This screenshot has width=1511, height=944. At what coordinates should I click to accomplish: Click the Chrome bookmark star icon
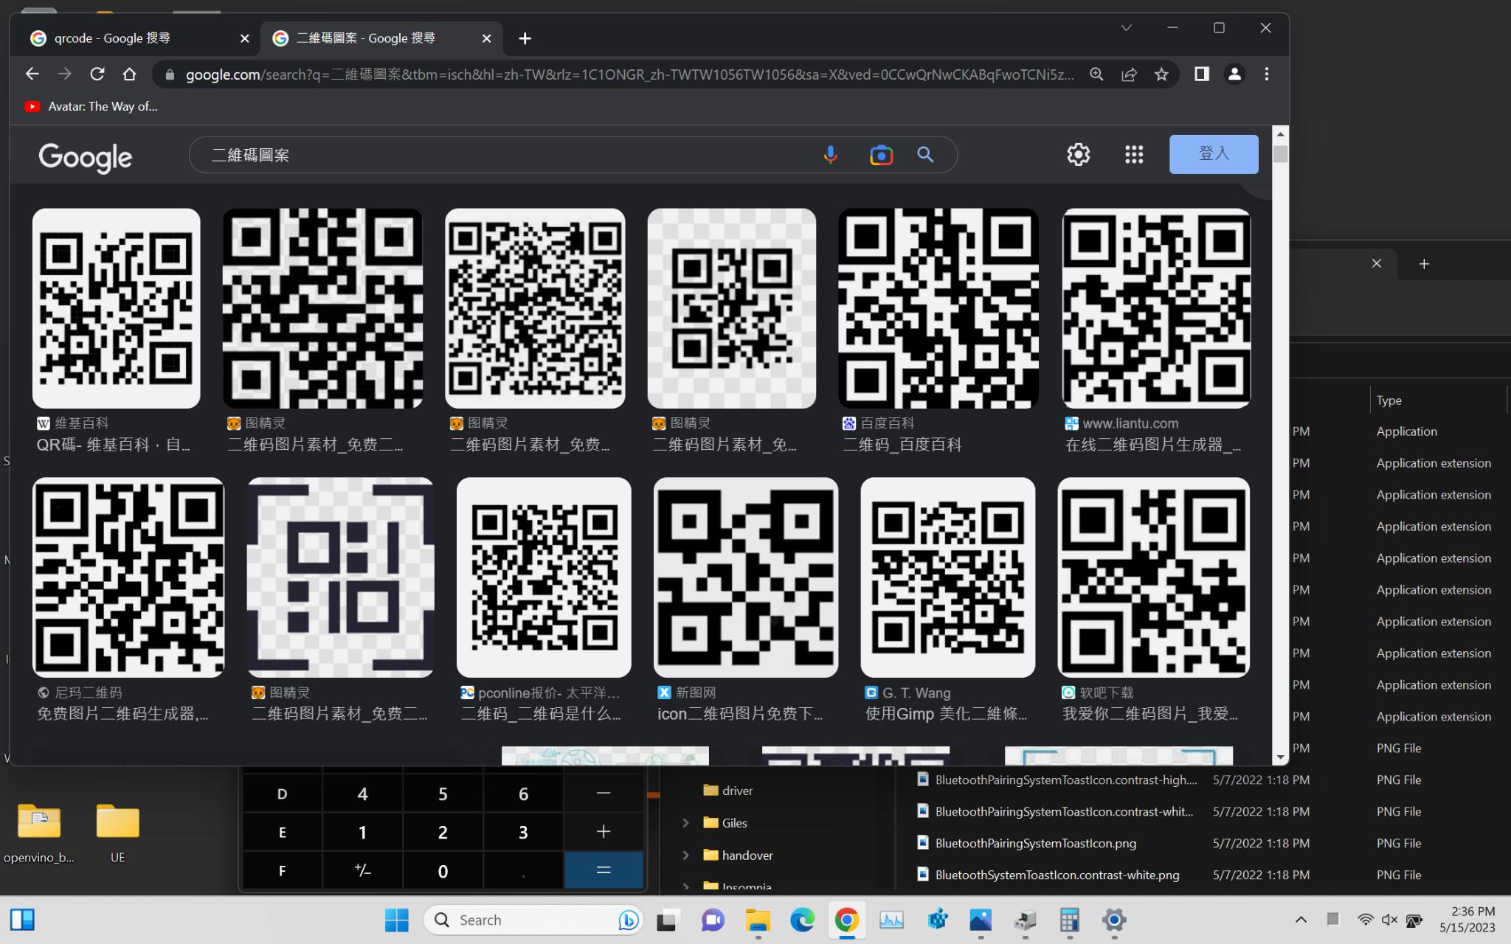(1162, 74)
